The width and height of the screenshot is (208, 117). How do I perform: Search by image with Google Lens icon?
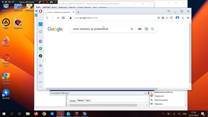point(146,29)
